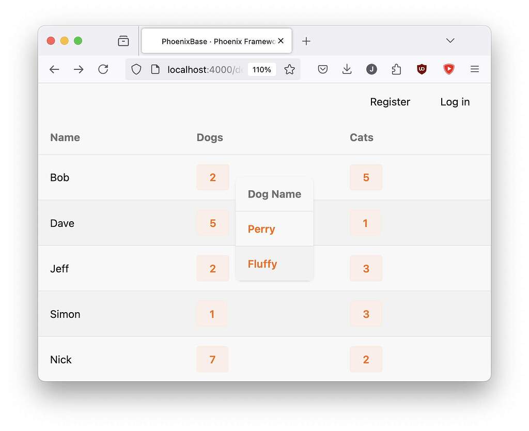529x431 pixels.
Task: Click Nick's cats count badge
Action: tap(366, 359)
